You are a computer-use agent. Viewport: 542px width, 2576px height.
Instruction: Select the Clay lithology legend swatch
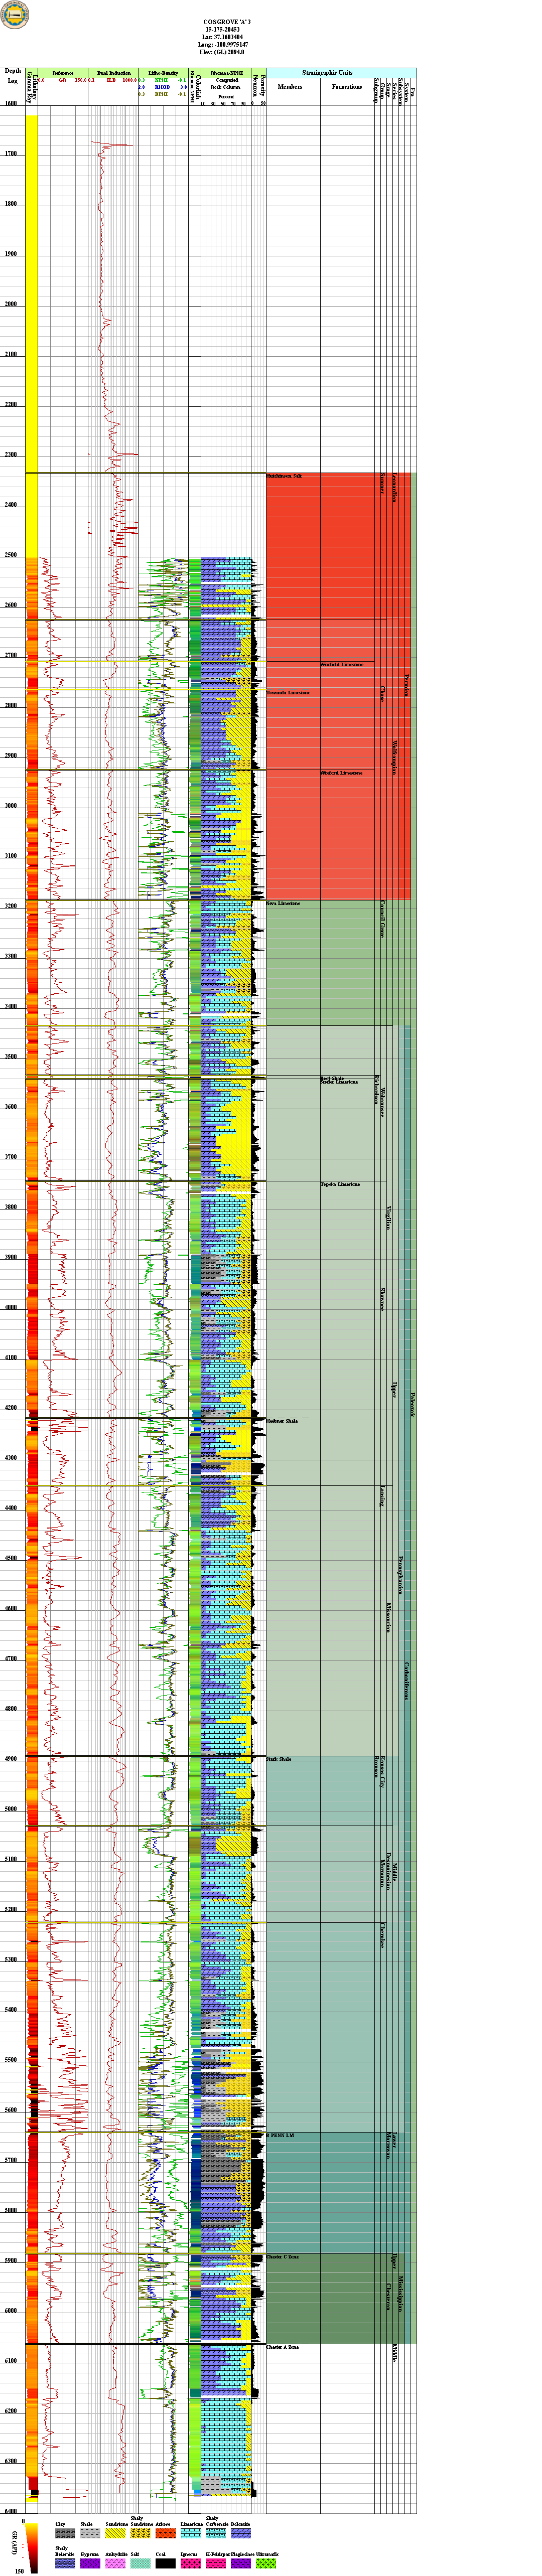(x=65, y=2533)
